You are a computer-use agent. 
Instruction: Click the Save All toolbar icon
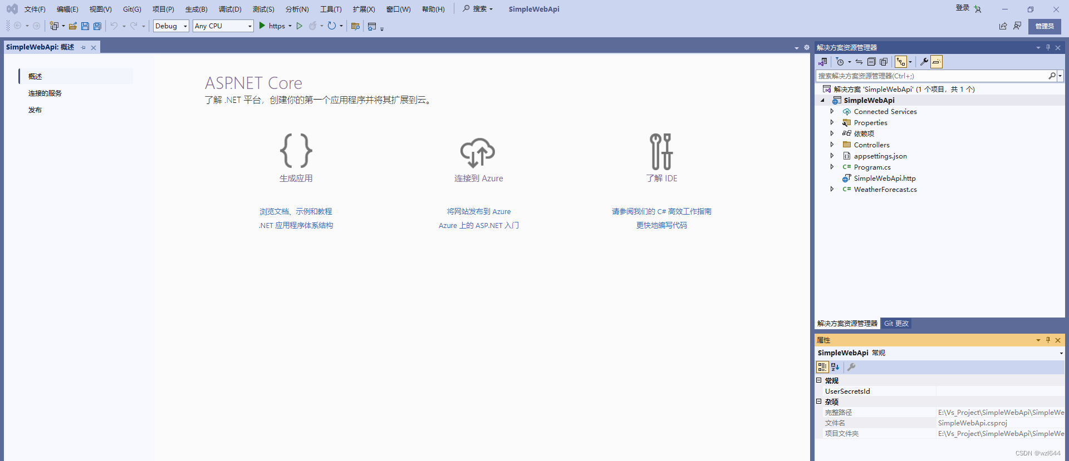tap(97, 26)
